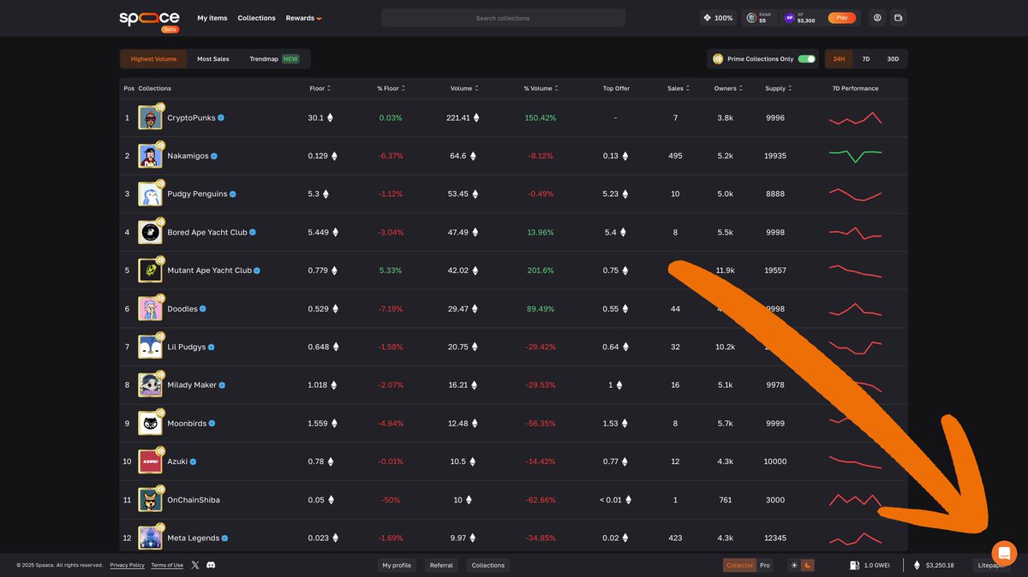Click the Top Offer column header
Image resolution: width=1028 pixels, height=577 pixels.
click(x=616, y=88)
